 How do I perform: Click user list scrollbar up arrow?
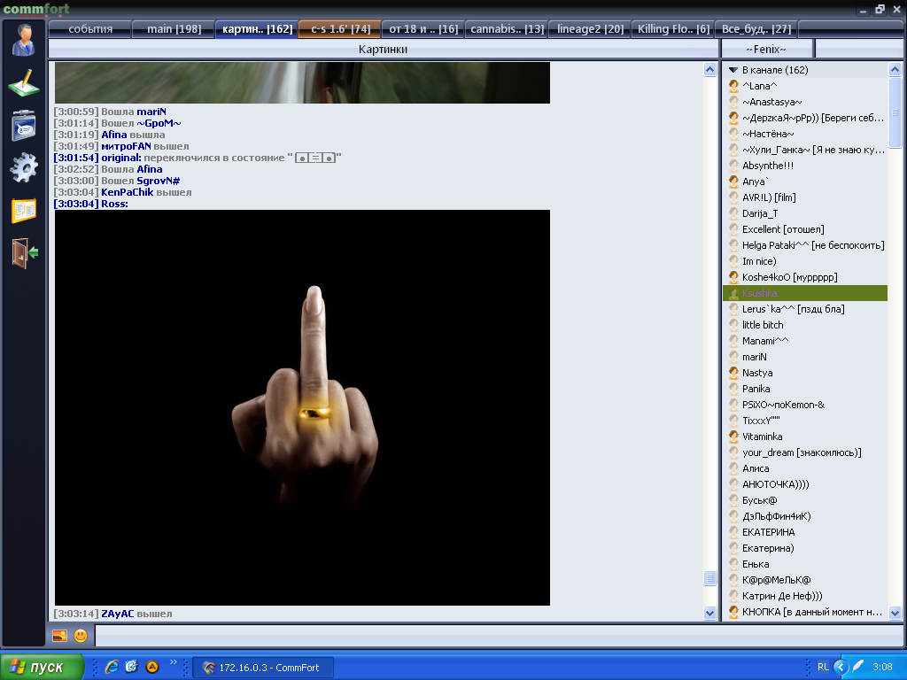[x=895, y=70]
